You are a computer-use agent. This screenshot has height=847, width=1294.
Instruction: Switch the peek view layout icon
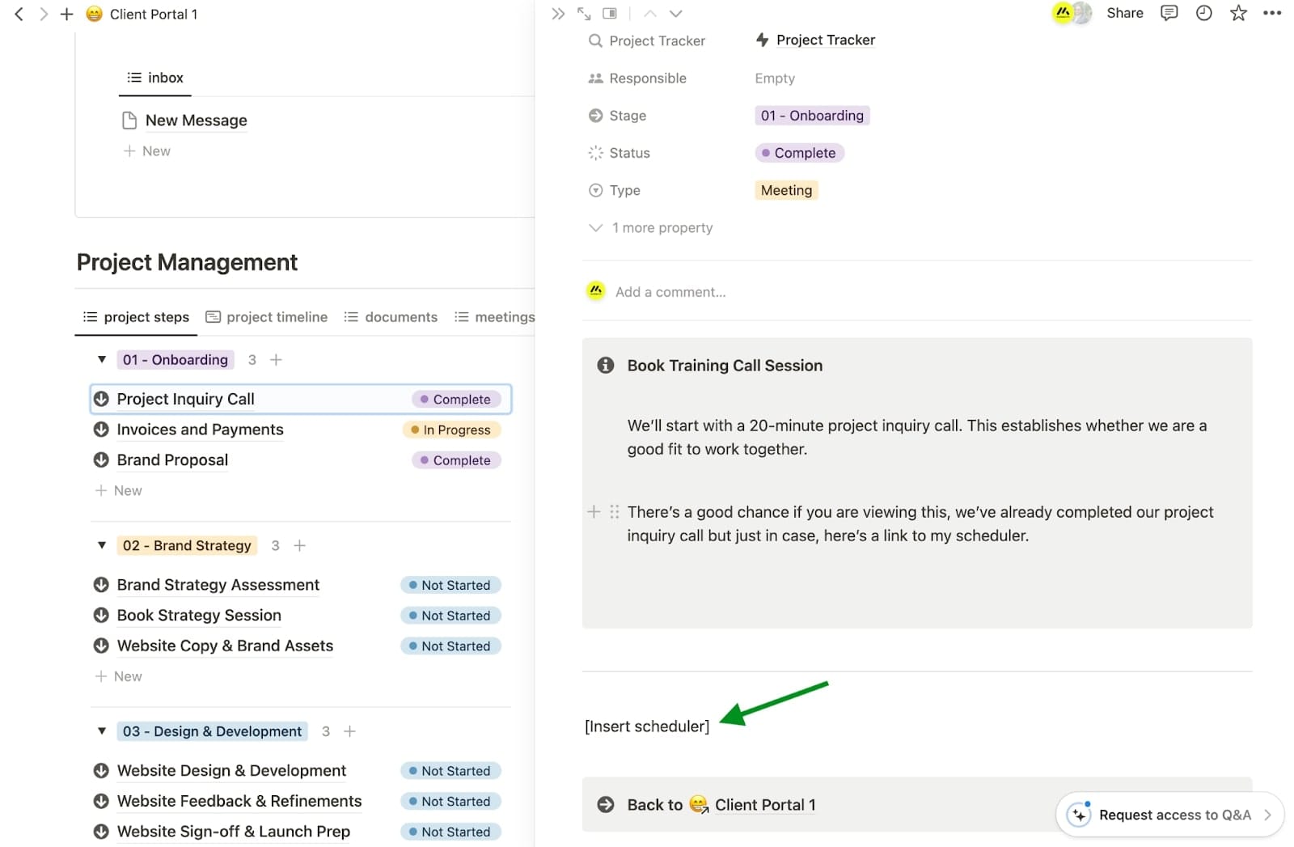click(x=610, y=14)
